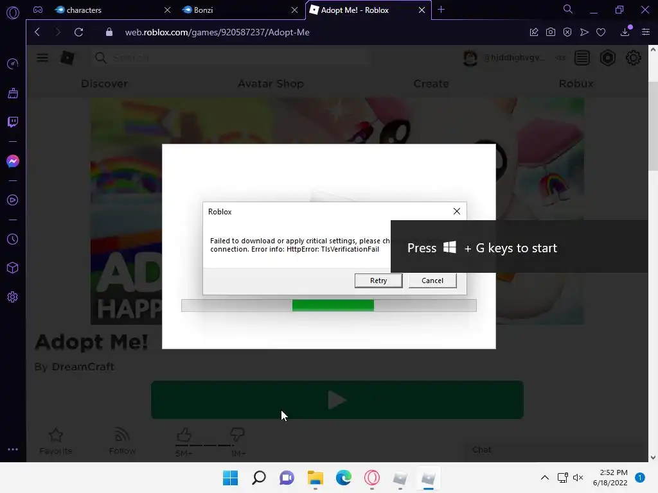This screenshot has width=658, height=493.
Task: Open Easy Setup sliders icon
Action: [x=646, y=32]
